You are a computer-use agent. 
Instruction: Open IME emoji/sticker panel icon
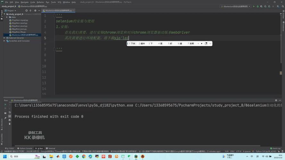coord(206,44)
